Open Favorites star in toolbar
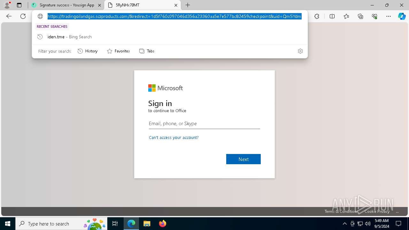The image size is (409, 230). point(346,16)
